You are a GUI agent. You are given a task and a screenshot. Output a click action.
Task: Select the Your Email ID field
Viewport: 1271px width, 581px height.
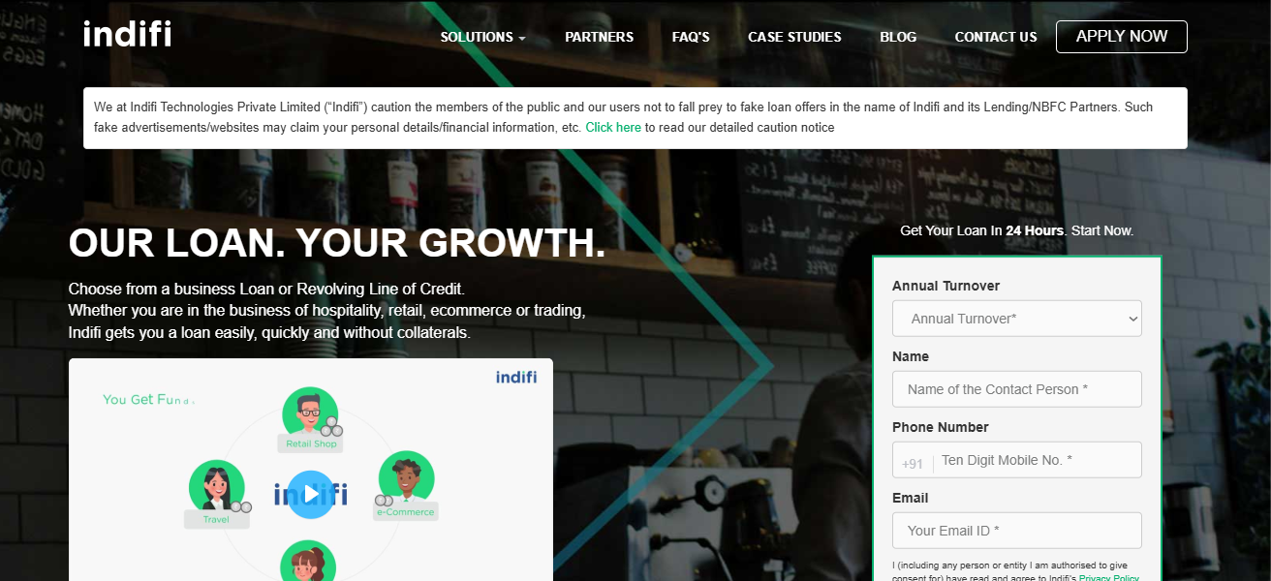click(x=1017, y=531)
